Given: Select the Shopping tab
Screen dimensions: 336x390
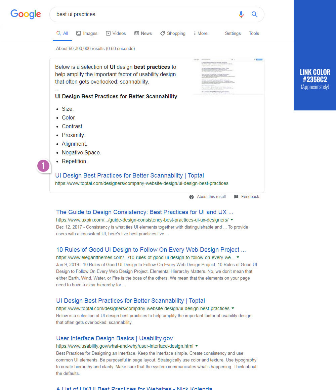Looking at the screenshot, I should pyautogui.click(x=173, y=33).
